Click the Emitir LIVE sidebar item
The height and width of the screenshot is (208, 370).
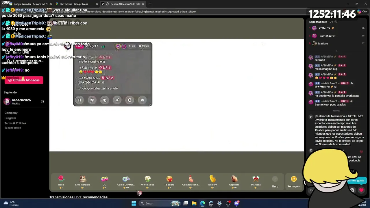tap(17, 52)
